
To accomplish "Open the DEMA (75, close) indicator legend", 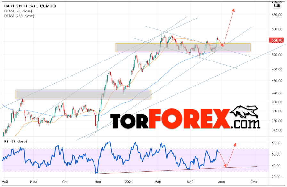I will coord(18,11).
